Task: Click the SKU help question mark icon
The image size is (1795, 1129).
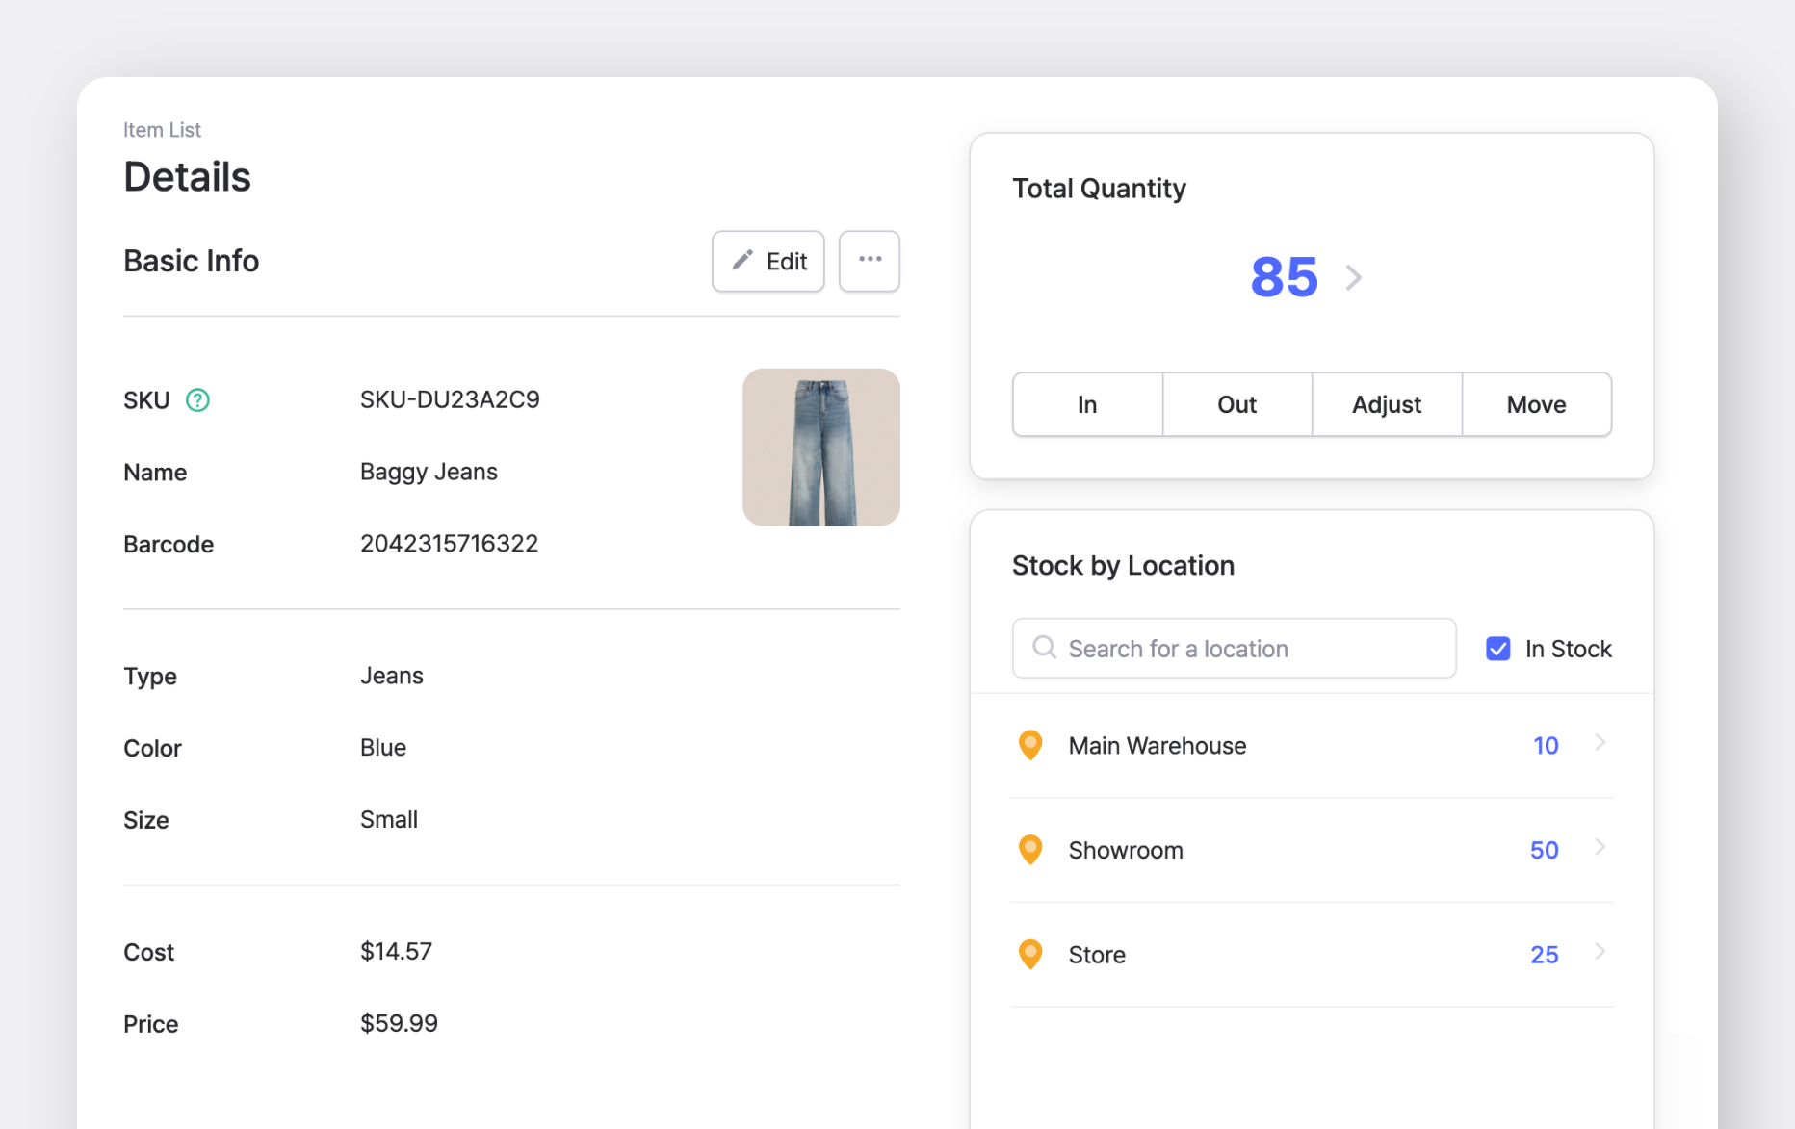Action: (x=197, y=400)
